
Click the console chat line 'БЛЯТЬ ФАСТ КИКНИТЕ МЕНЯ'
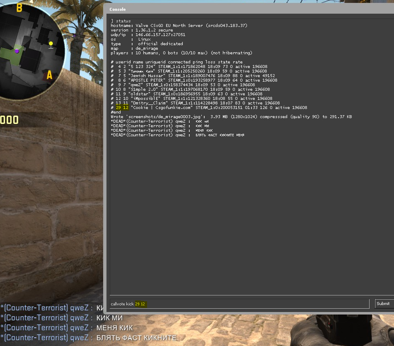point(177,135)
